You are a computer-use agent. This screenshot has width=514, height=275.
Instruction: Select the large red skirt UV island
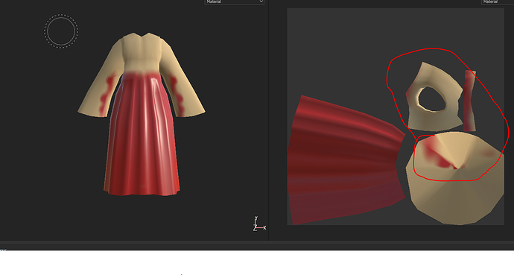point(344,161)
